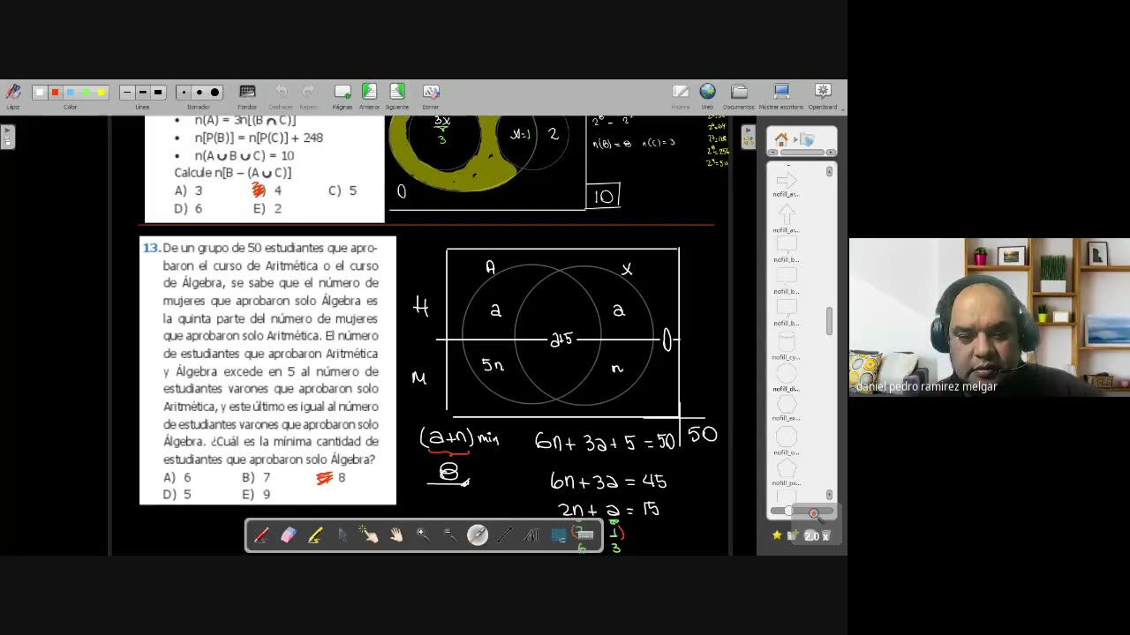Select the line drawing tool
Viewport: 1130px width, 635px height.
pyautogui.click(x=504, y=535)
